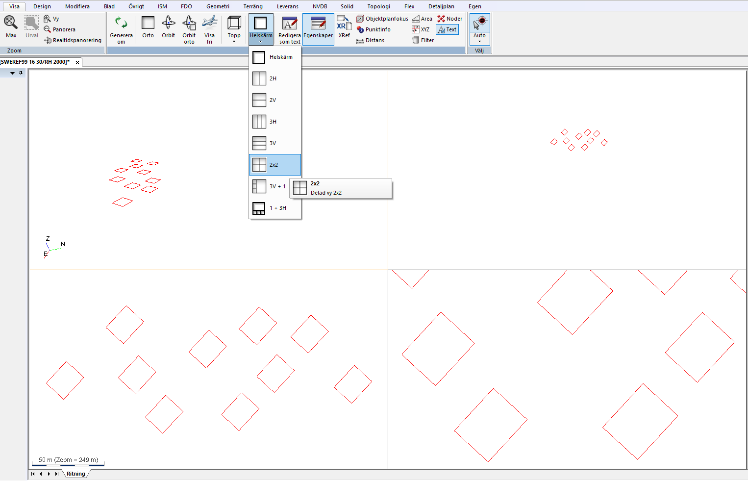Select the Orbit view tool
Screen dimensions: 748x481
pos(168,23)
